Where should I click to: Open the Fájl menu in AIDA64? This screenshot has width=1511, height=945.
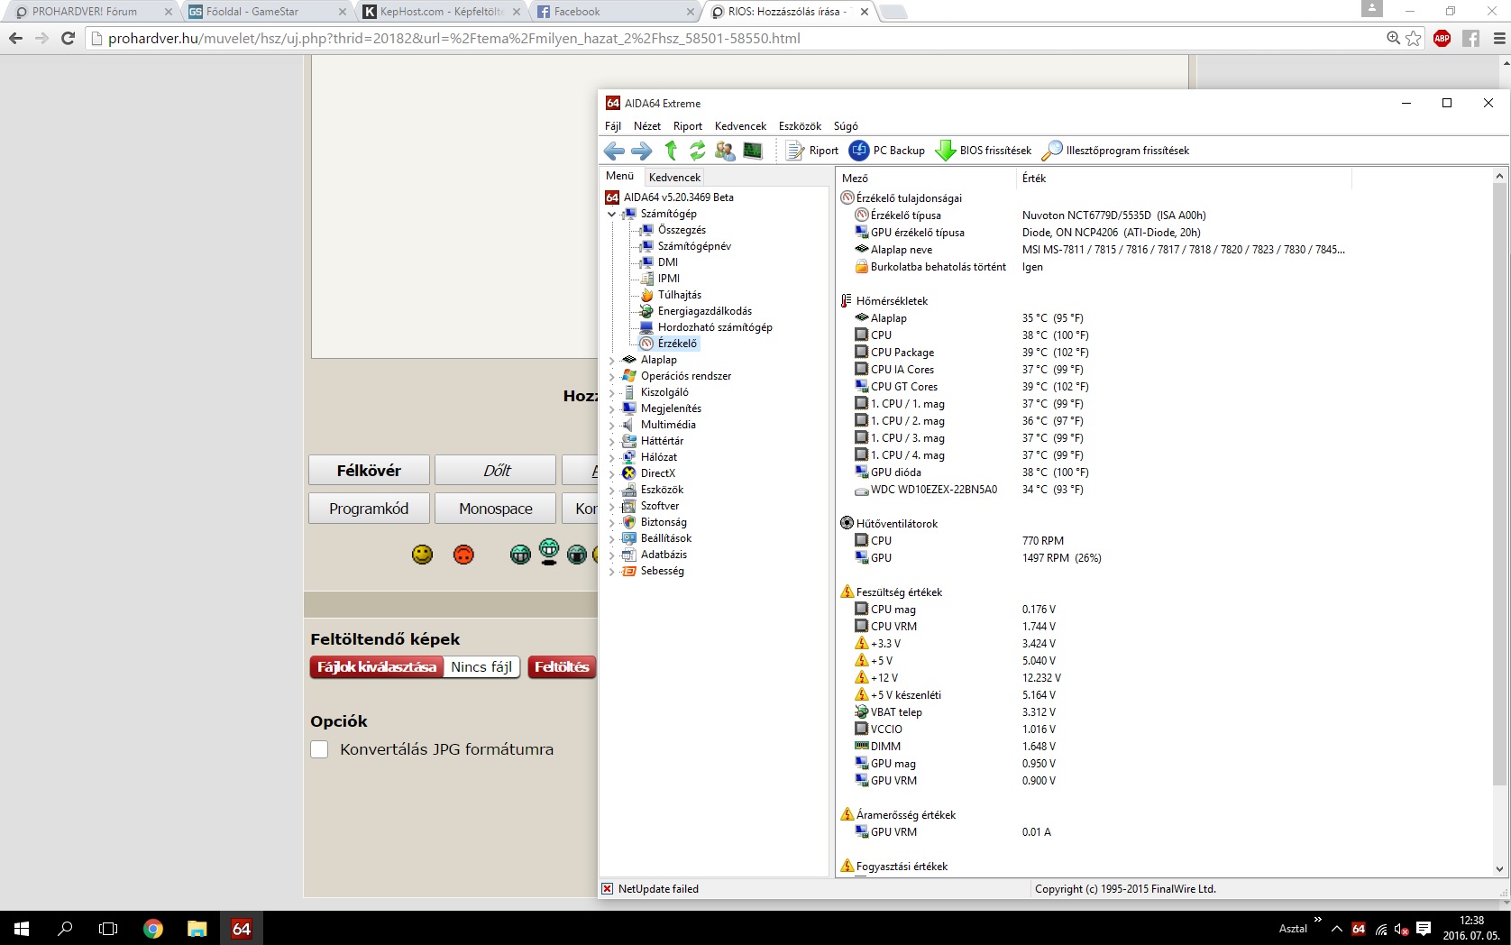(613, 126)
